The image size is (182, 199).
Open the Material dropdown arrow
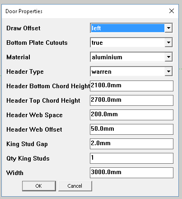pyautogui.click(x=168, y=57)
